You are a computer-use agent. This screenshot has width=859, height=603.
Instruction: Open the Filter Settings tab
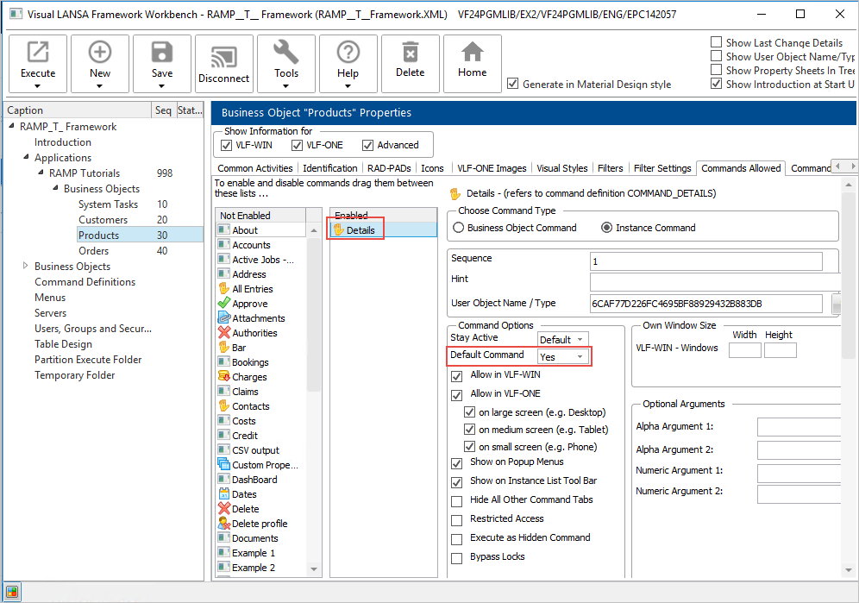tap(662, 168)
